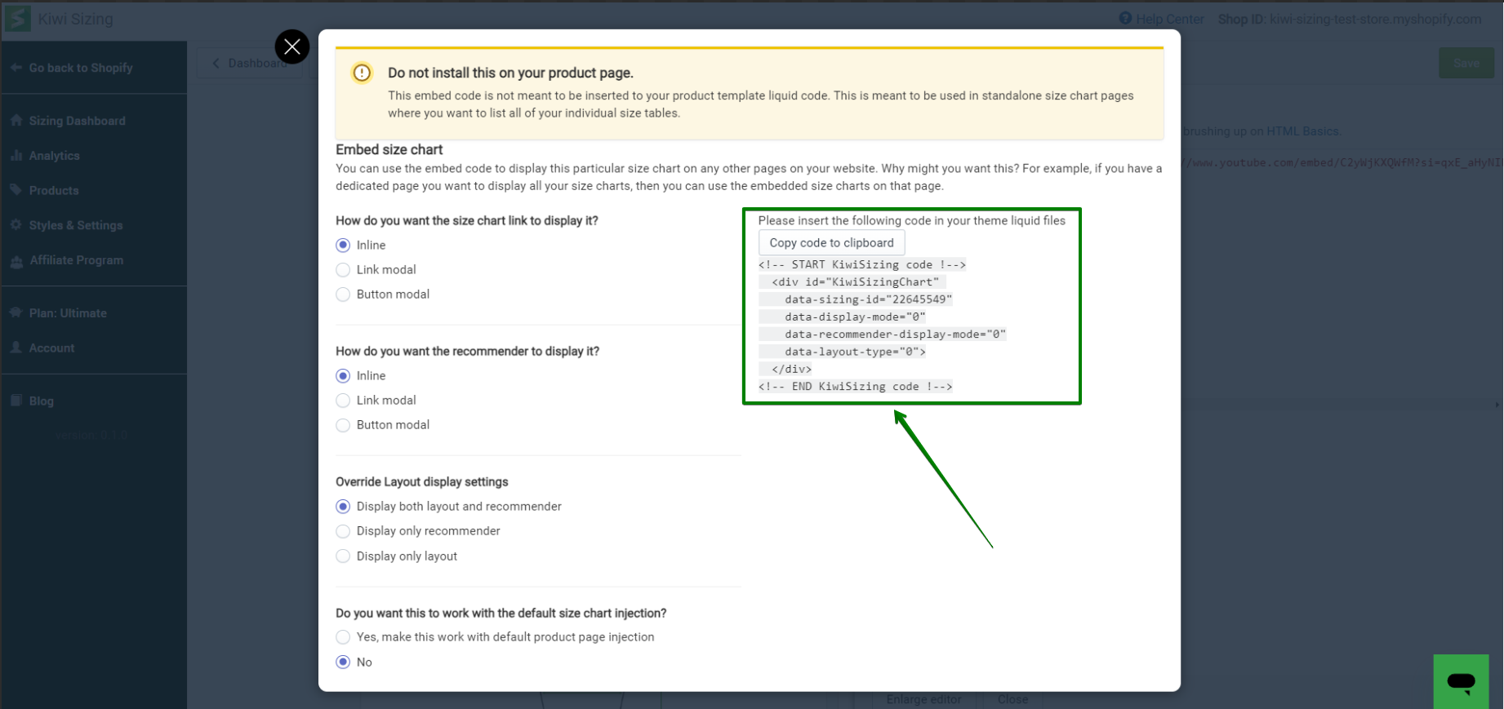Image resolution: width=1504 pixels, height=709 pixels.
Task: Click the Account user icon
Action: (x=16, y=347)
